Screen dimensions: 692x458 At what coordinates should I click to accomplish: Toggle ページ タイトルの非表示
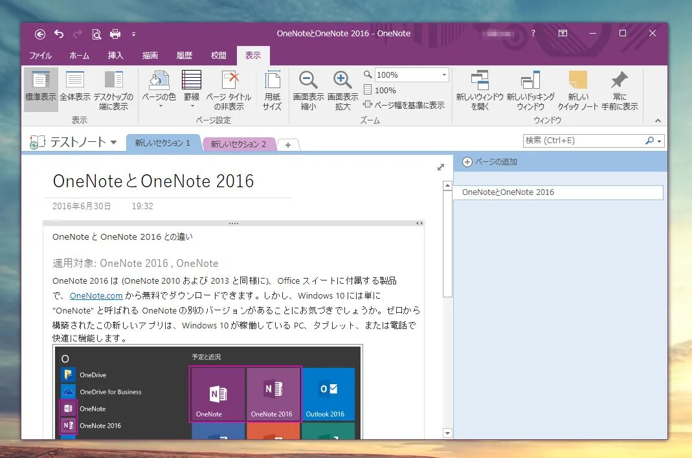click(229, 90)
